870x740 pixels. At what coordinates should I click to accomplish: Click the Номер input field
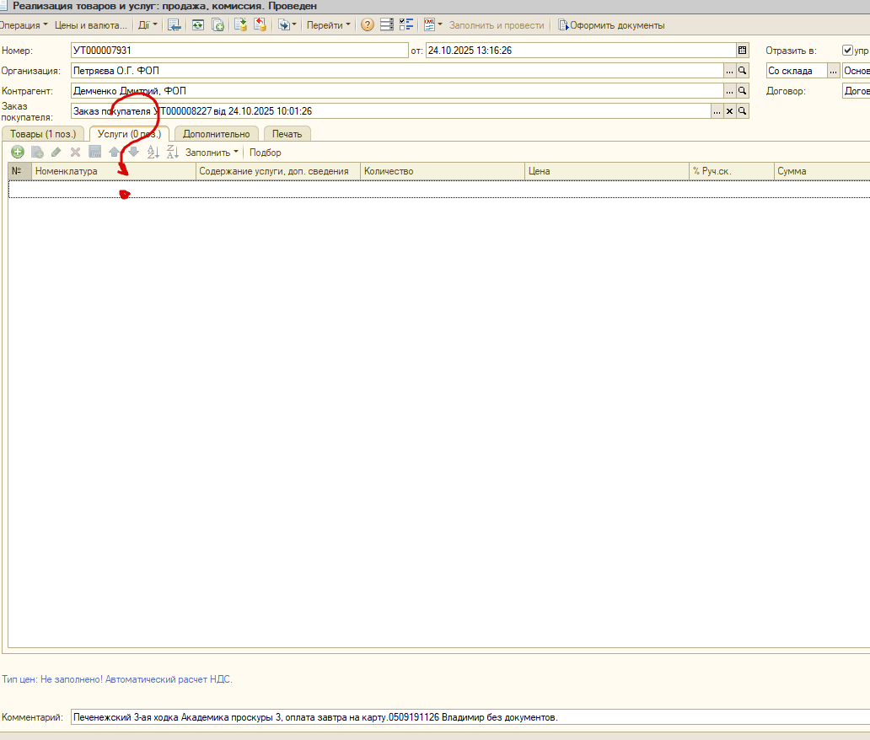pyautogui.click(x=239, y=51)
